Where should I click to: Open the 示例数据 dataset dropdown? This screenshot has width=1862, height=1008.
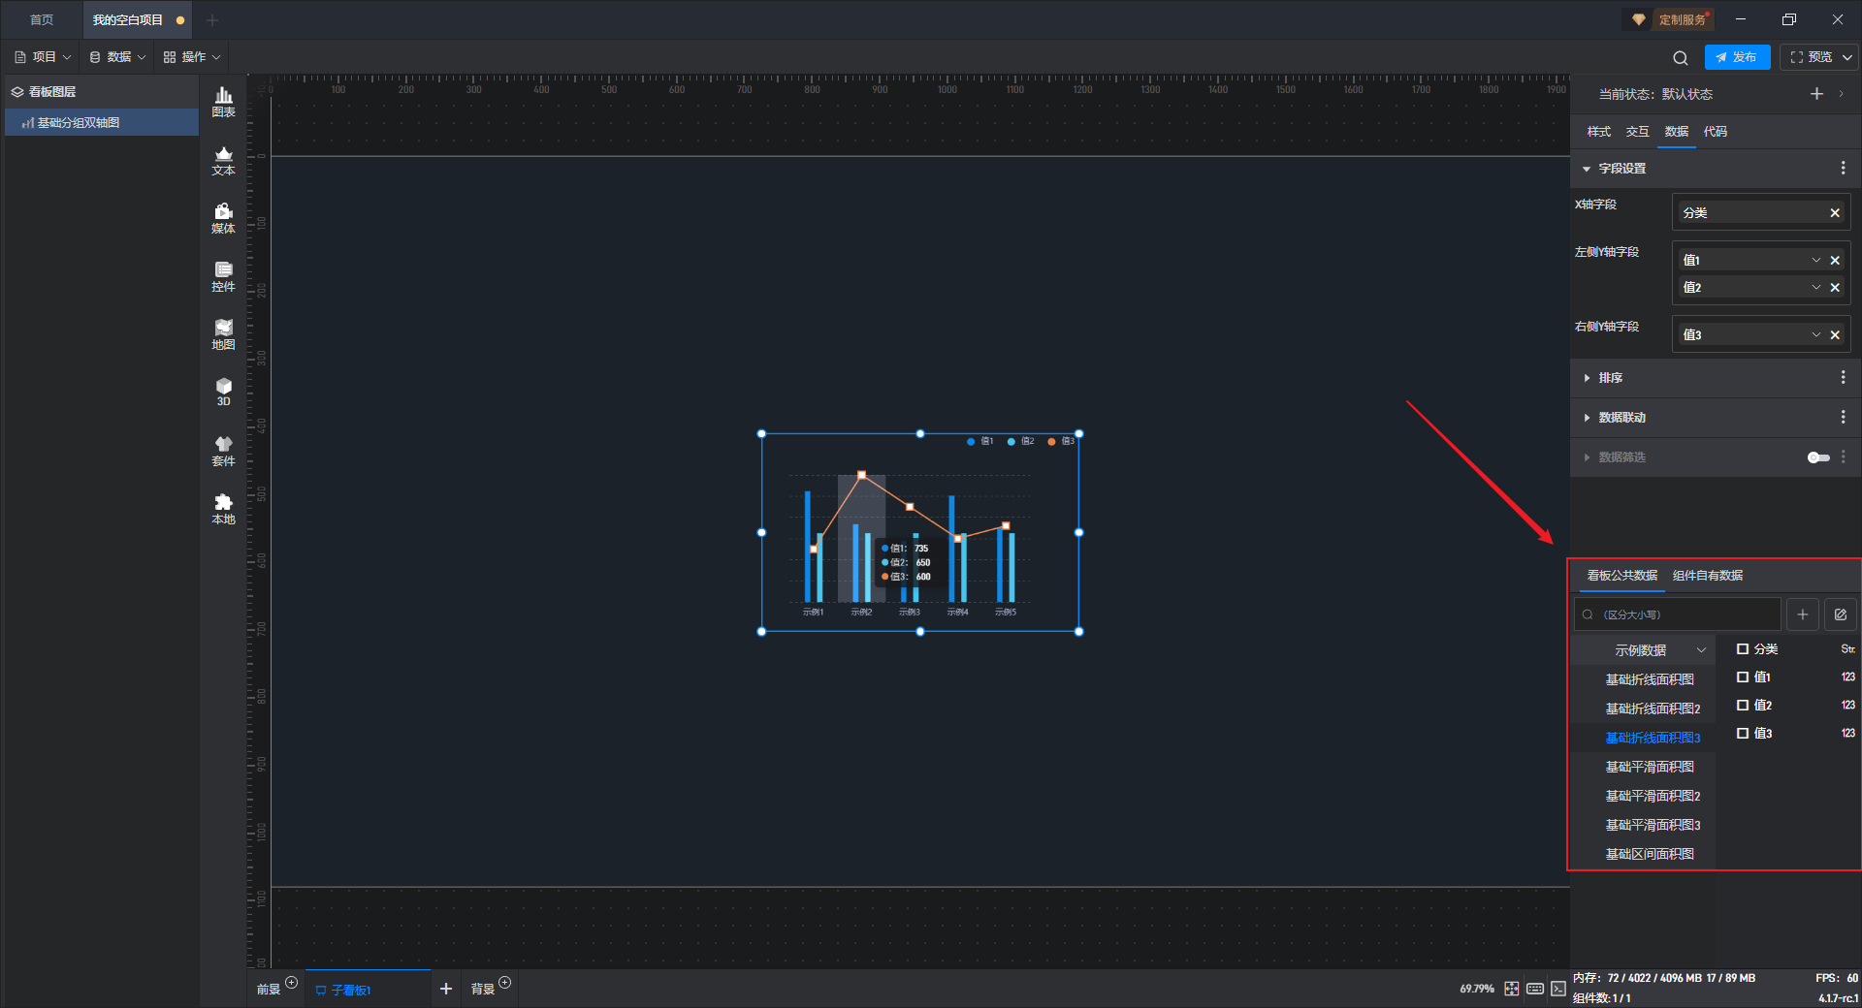[x=1645, y=650]
